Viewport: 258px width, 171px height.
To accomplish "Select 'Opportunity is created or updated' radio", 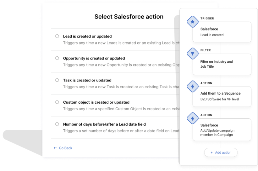I will (x=57, y=58).
